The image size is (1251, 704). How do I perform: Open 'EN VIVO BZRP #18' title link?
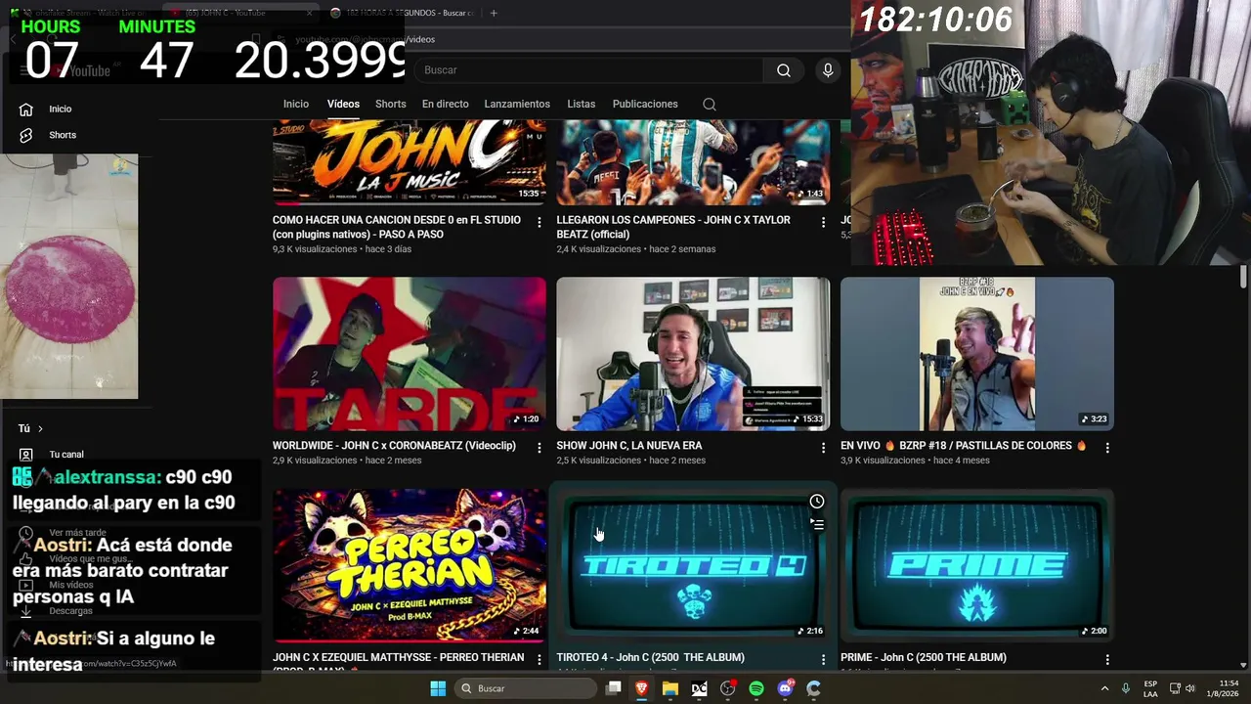(x=964, y=446)
